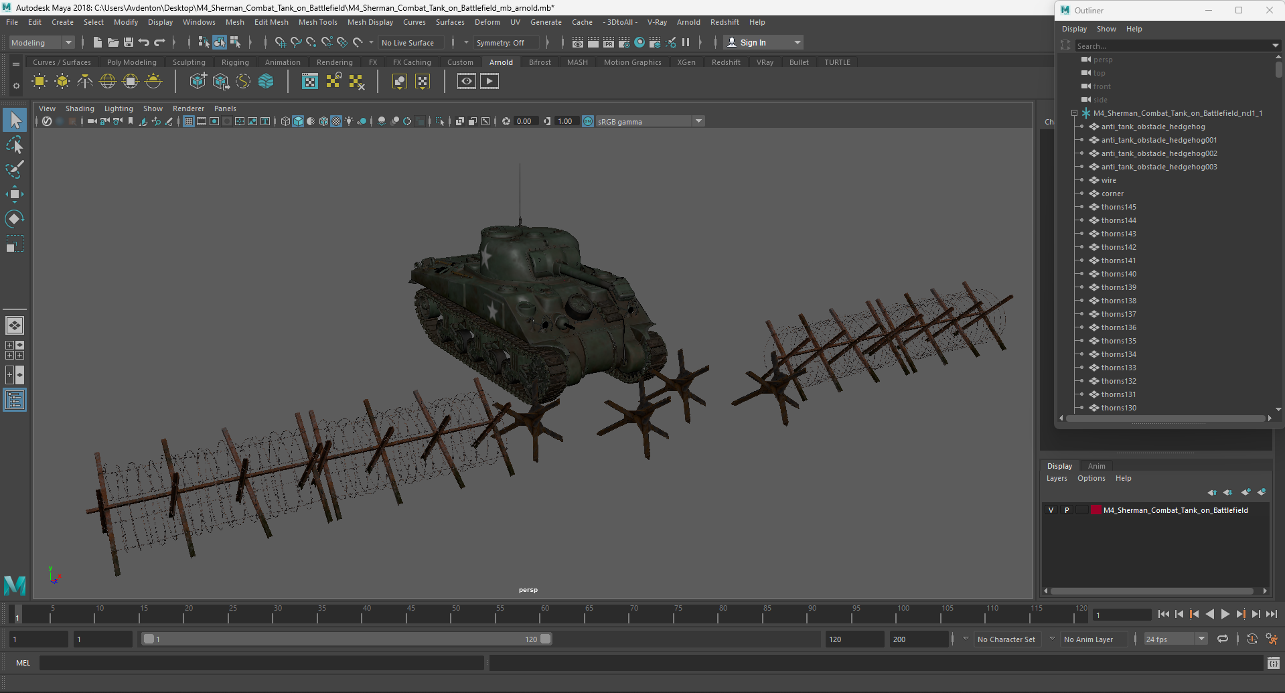Create an Arnold Photometric Light
The width and height of the screenshot is (1285, 693).
(x=85, y=82)
